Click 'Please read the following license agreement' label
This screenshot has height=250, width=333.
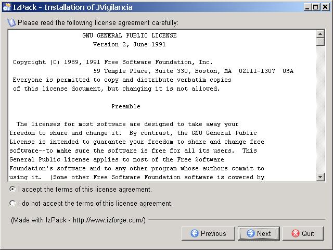(98, 22)
